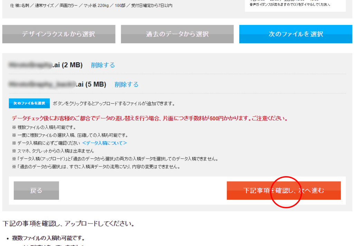Click the small blue 次のファイルを選択 button
354x246 pixels.
click(x=29, y=103)
